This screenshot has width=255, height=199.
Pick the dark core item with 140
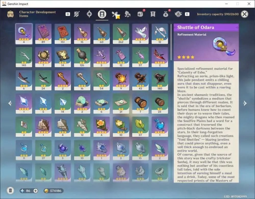pyautogui.click(x=160, y=80)
